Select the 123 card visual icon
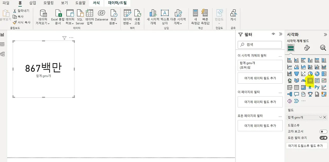The width and height of the screenshot is (329, 162). click(310, 81)
